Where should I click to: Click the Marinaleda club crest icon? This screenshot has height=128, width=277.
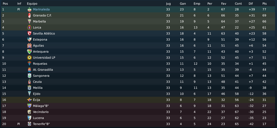tap(29, 9)
